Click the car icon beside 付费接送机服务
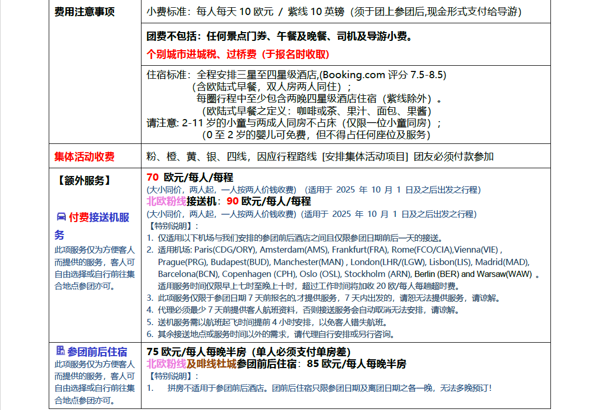The width and height of the screenshot is (595, 410). point(61,217)
